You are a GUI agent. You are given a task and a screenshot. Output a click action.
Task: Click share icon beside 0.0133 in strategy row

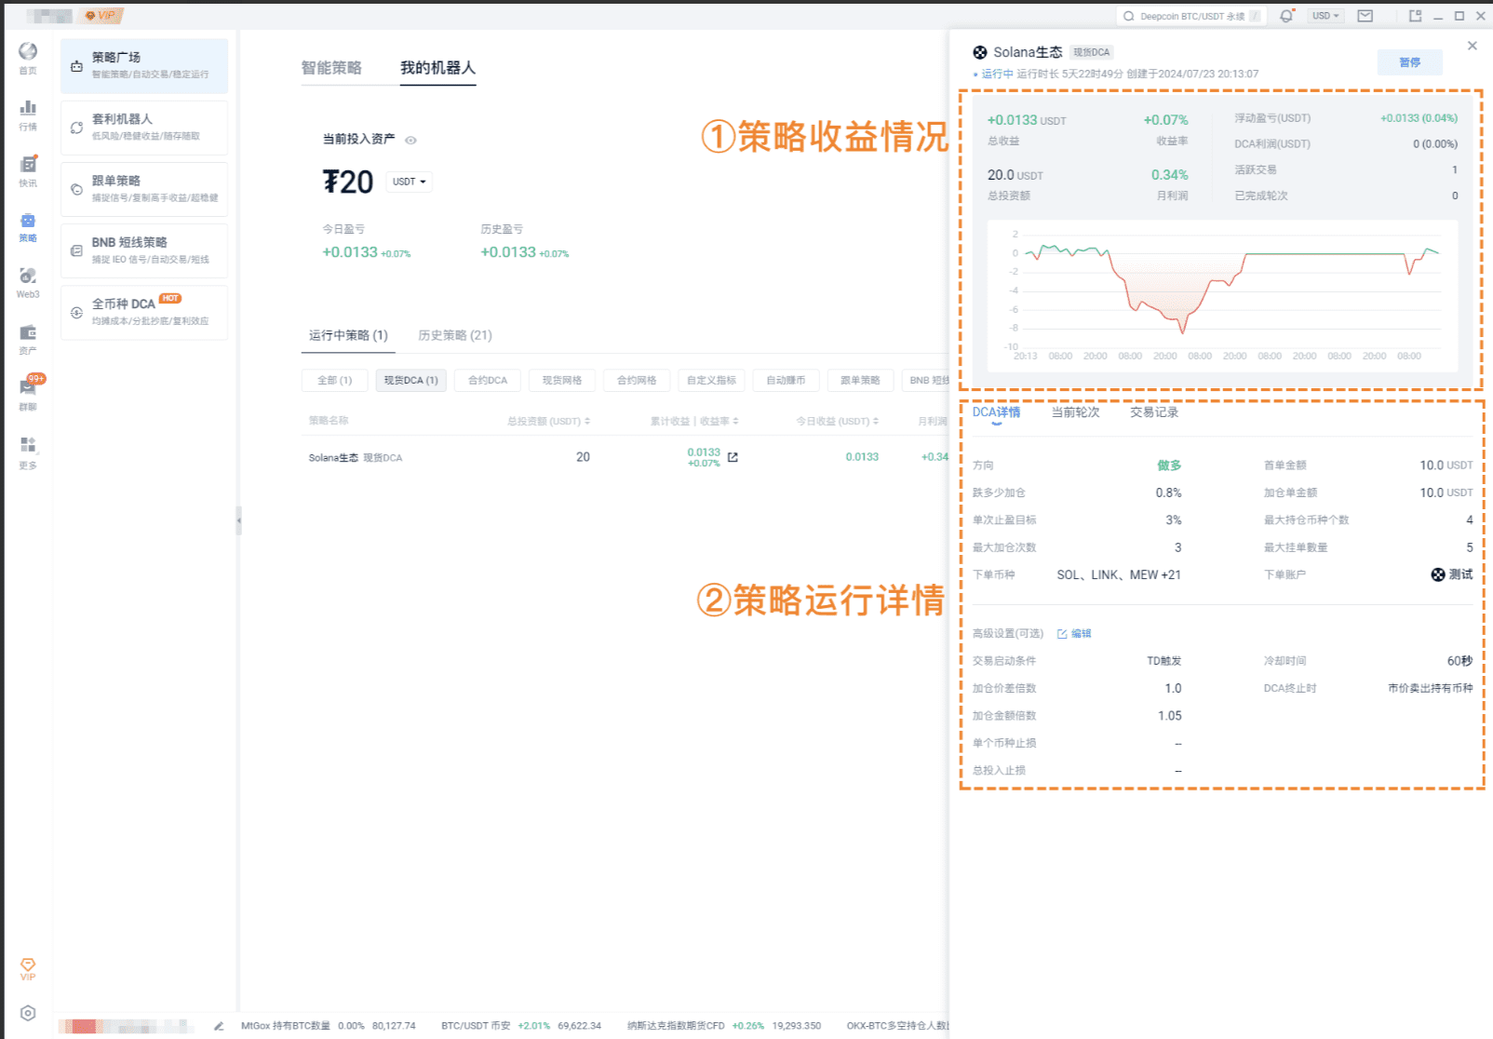[733, 457]
